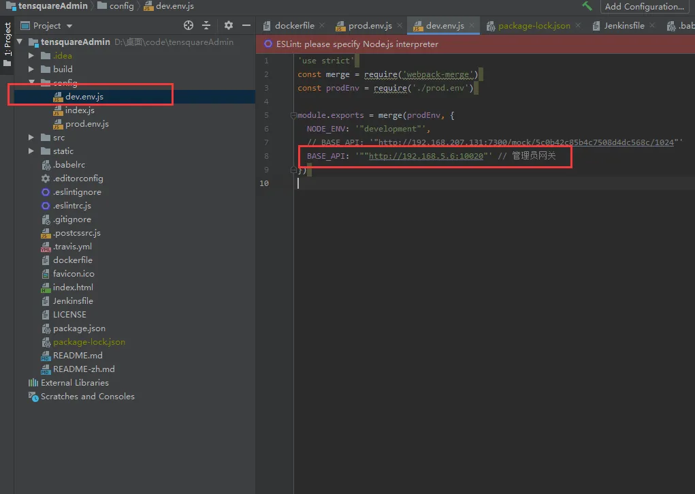Select index.js in config folder
Screen dimensions: 695x494
pos(80,110)
